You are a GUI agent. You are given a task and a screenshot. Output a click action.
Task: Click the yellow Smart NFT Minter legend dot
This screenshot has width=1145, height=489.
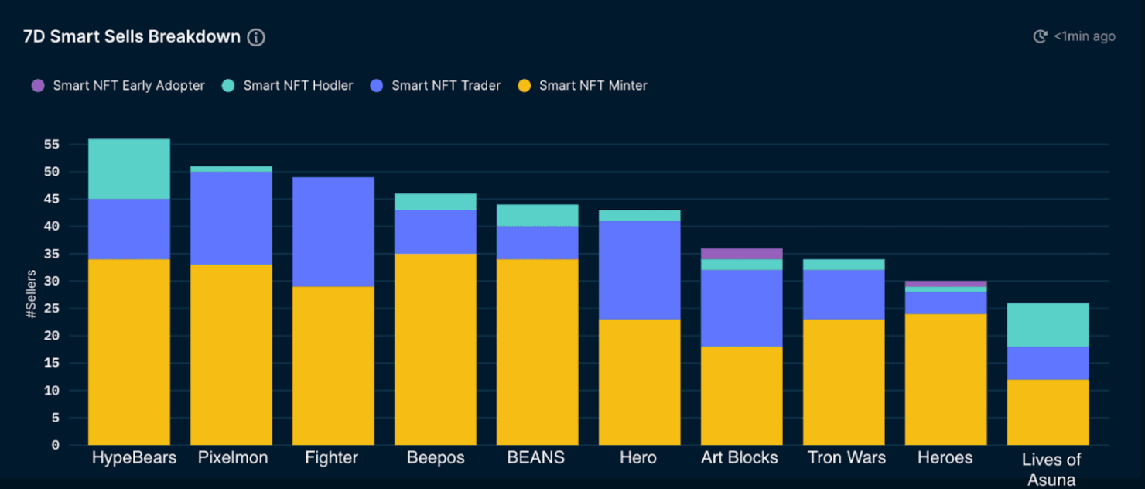click(524, 85)
